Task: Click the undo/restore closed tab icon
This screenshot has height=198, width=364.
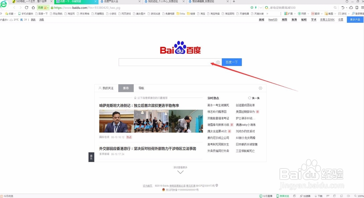Action: [x=343, y=8]
